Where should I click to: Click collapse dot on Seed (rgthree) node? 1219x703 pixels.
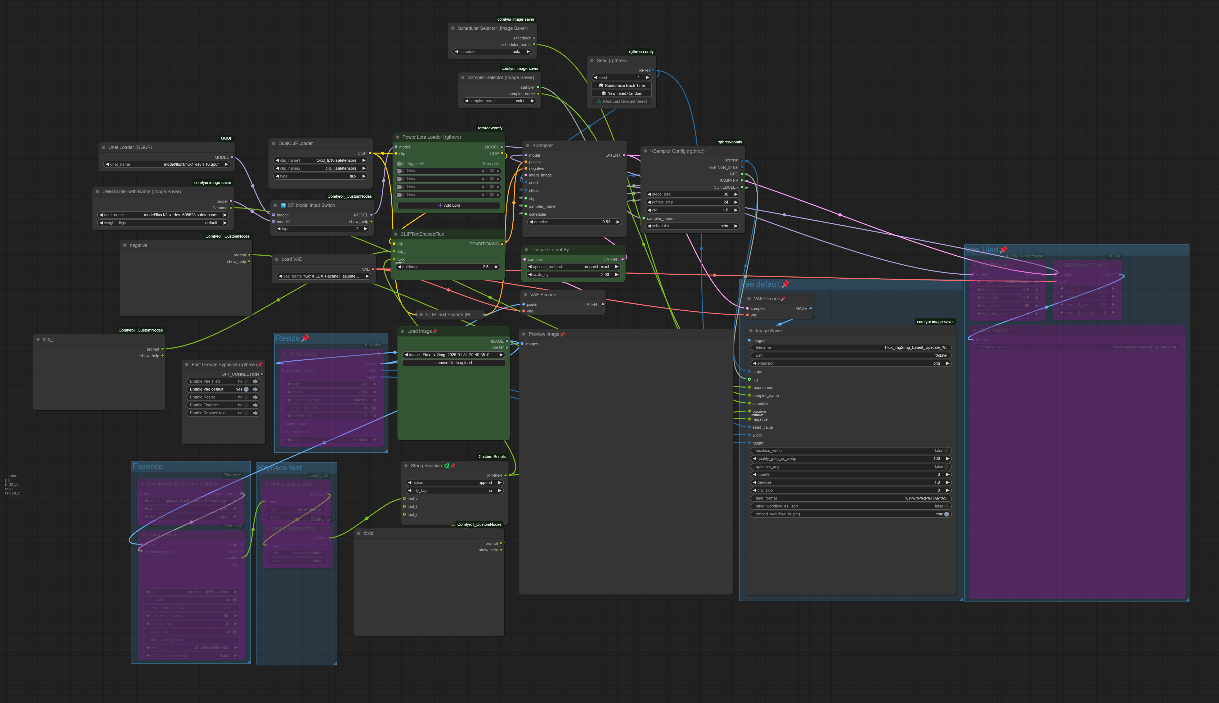pyautogui.click(x=592, y=61)
